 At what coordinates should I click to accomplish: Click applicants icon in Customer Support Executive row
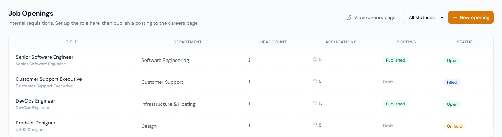(x=315, y=81)
